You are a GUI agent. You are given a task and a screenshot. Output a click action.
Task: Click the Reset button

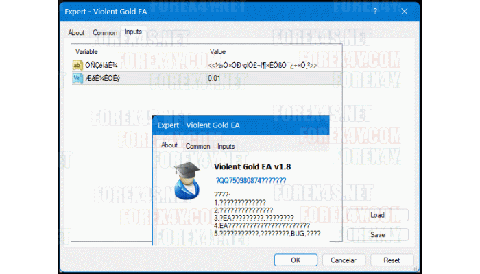[x=392, y=260]
